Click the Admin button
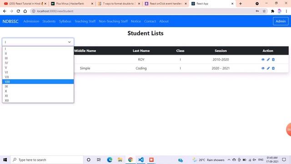Screen dimensions: 291x164 (281, 21)
